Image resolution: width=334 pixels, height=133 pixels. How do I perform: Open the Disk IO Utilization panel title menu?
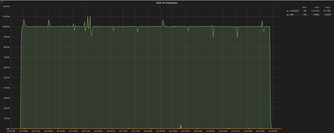(x=167, y=3)
